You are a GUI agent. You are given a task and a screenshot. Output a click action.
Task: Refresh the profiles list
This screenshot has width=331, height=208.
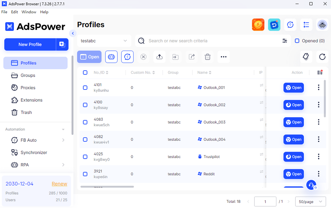pyautogui.click(x=322, y=57)
